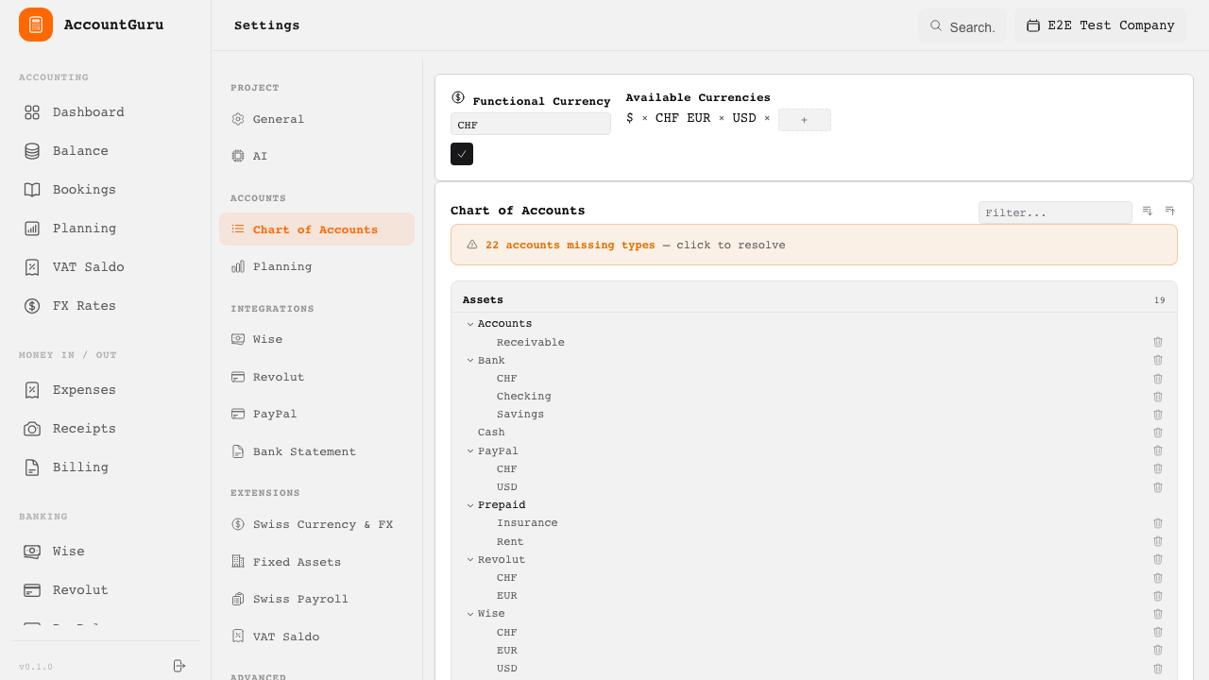Select General under Project settings

[279, 119]
